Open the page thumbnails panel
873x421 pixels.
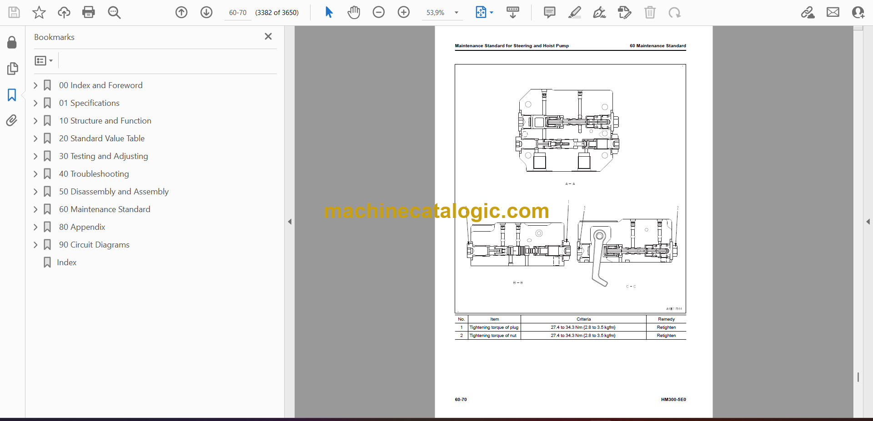pyautogui.click(x=12, y=69)
